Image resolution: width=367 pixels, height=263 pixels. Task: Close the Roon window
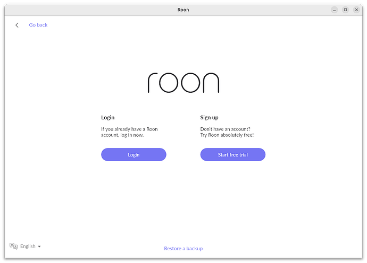(356, 10)
